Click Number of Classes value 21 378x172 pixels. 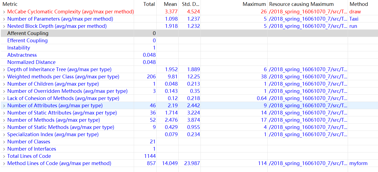point(153,142)
